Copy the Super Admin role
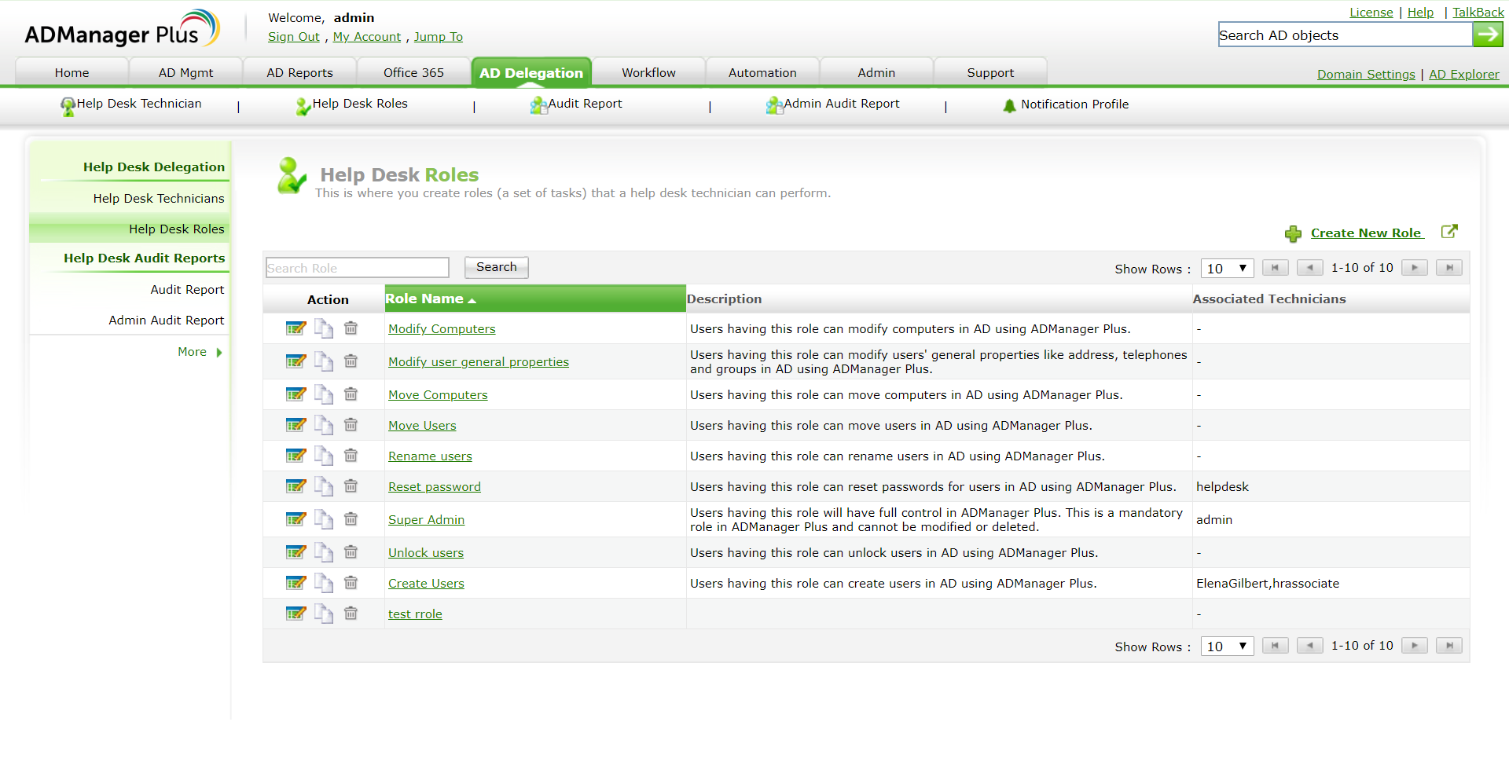Screen dimensions: 1509x762 click(x=324, y=519)
